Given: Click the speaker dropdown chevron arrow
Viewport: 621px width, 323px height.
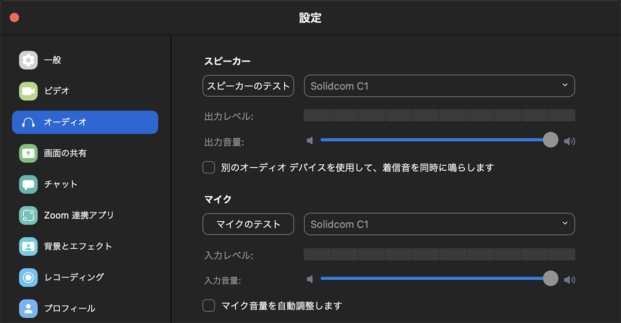Looking at the screenshot, I should (565, 85).
